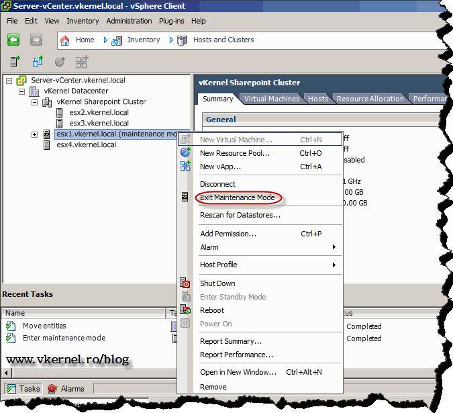Open the Host Profile submenu arrow
The height and width of the screenshot is (413, 453).
(334, 265)
